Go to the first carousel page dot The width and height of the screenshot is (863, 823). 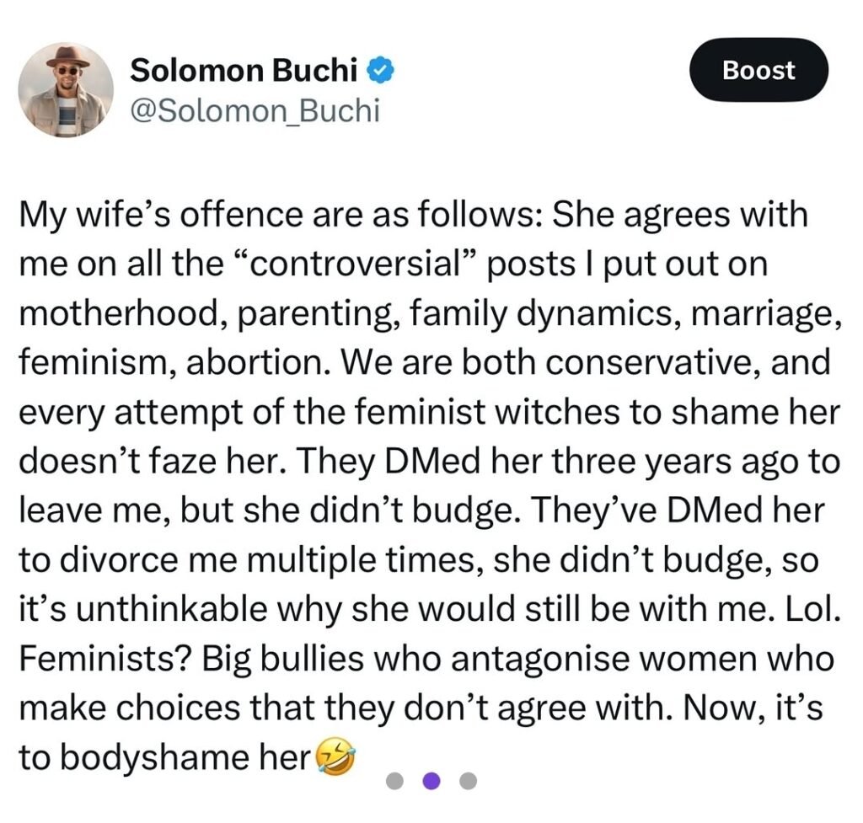(x=394, y=781)
